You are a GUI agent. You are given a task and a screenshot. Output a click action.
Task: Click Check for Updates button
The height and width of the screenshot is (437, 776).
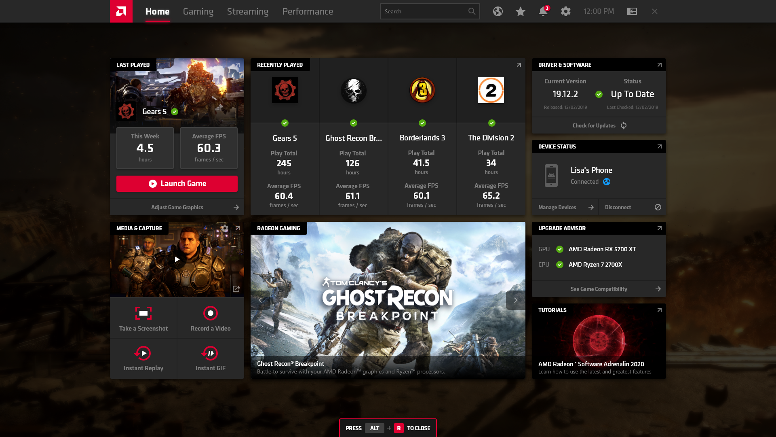click(599, 125)
